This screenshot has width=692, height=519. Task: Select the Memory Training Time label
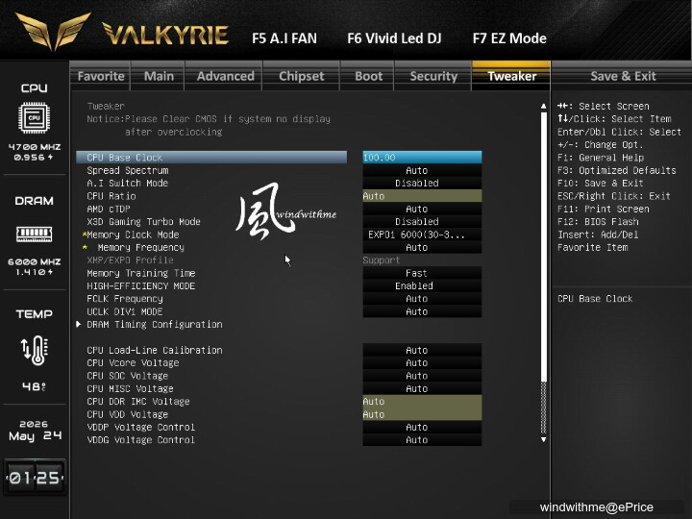click(x=140, y=273)
